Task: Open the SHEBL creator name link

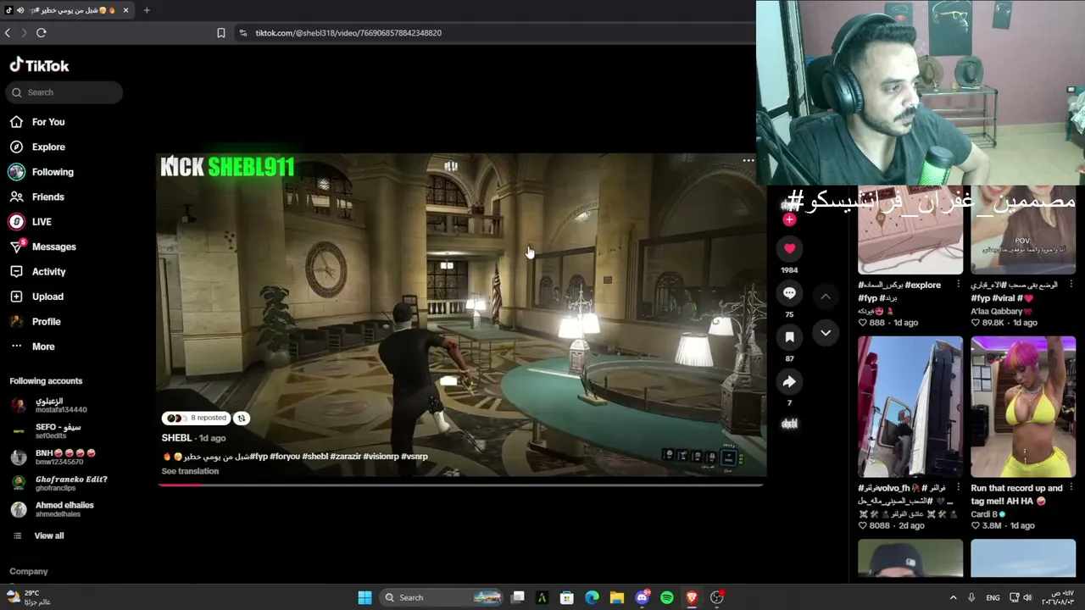Action: [x=176, y=438]
